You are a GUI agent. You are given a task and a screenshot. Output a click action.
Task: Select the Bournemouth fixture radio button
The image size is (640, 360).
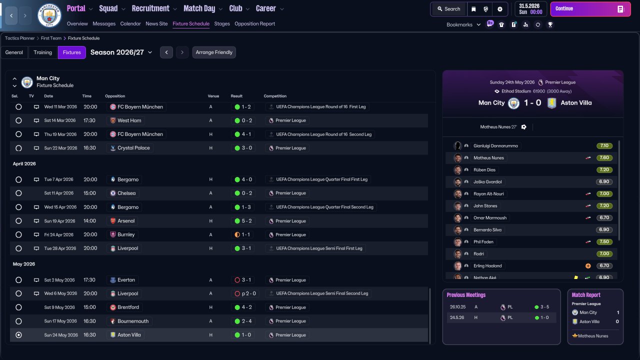[18, 321]
